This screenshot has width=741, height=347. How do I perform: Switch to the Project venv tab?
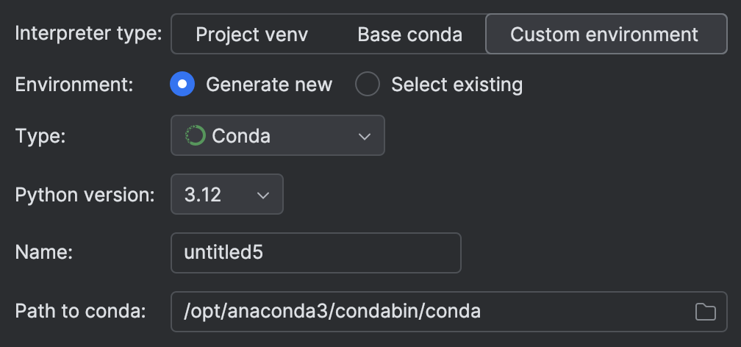click(252, 35)
